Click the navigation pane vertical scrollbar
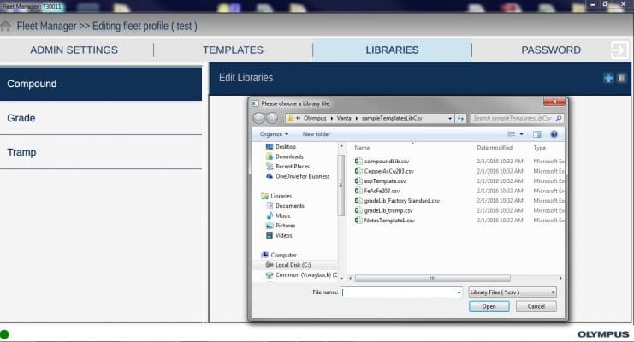 341,186
